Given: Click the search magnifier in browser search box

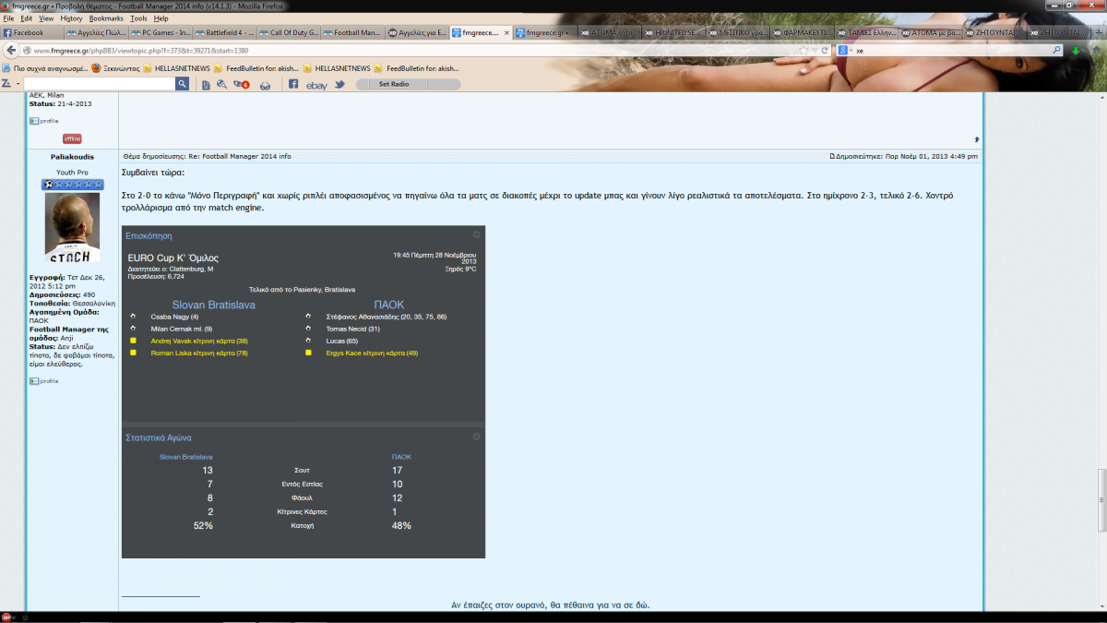Looking at the screenshot, I should (1057, 50).
